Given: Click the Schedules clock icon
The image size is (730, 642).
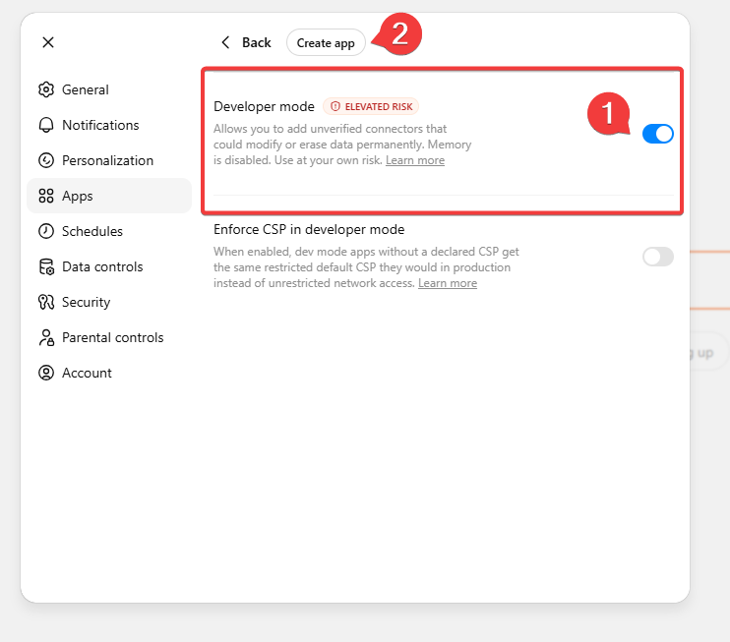Looking at the screenshot, I should point(46,231).
